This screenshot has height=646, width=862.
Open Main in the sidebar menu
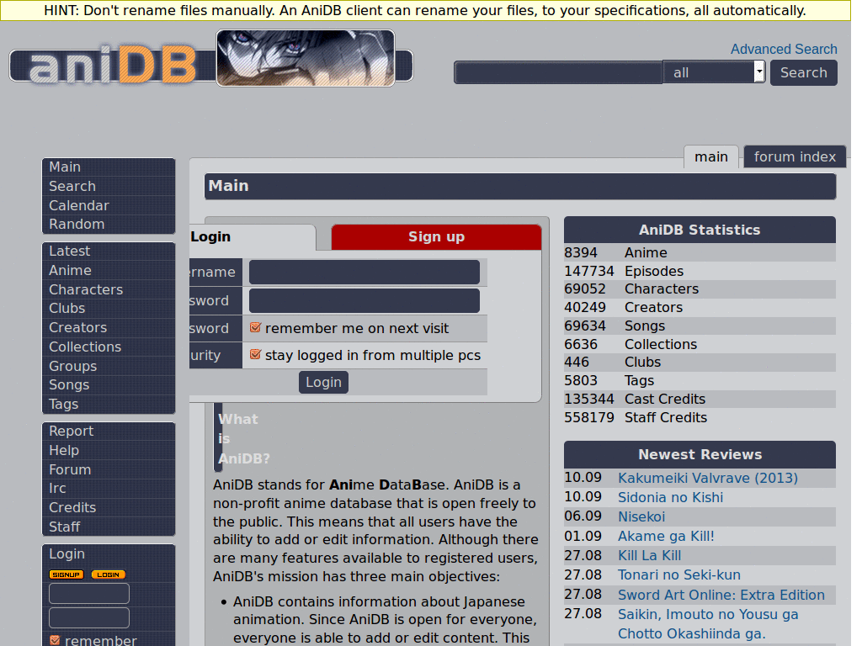109,167
